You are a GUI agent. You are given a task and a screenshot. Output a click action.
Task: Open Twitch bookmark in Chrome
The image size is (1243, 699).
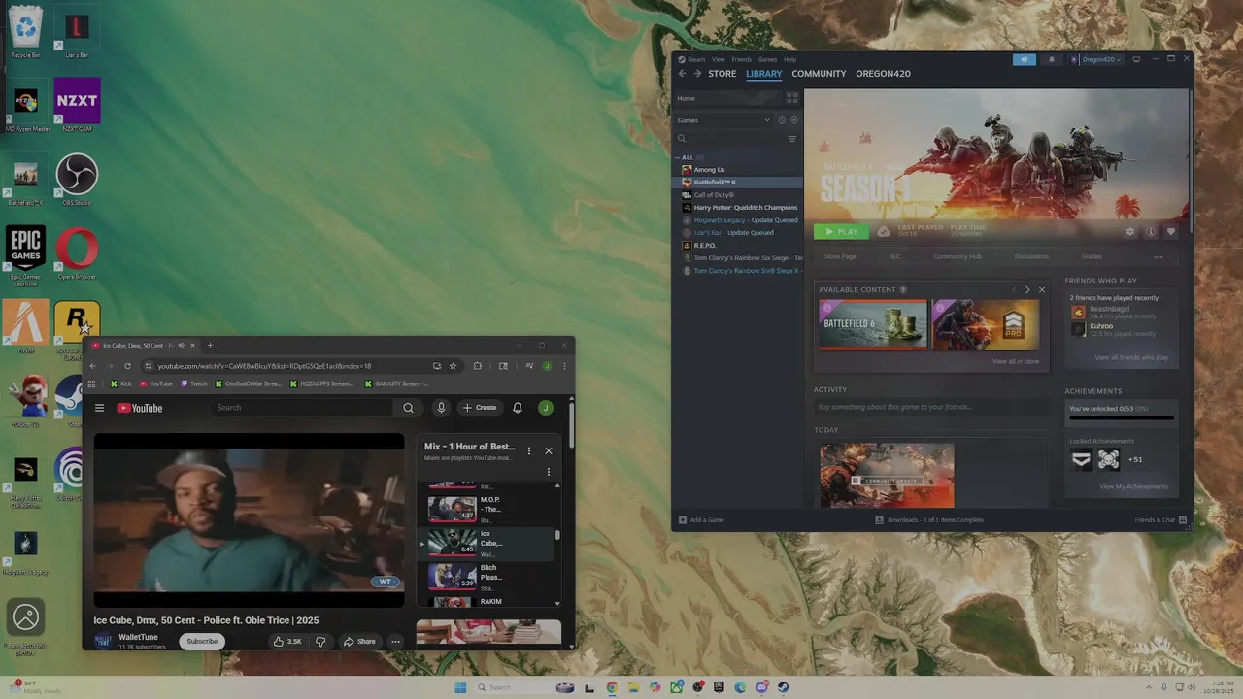(193, 383)
